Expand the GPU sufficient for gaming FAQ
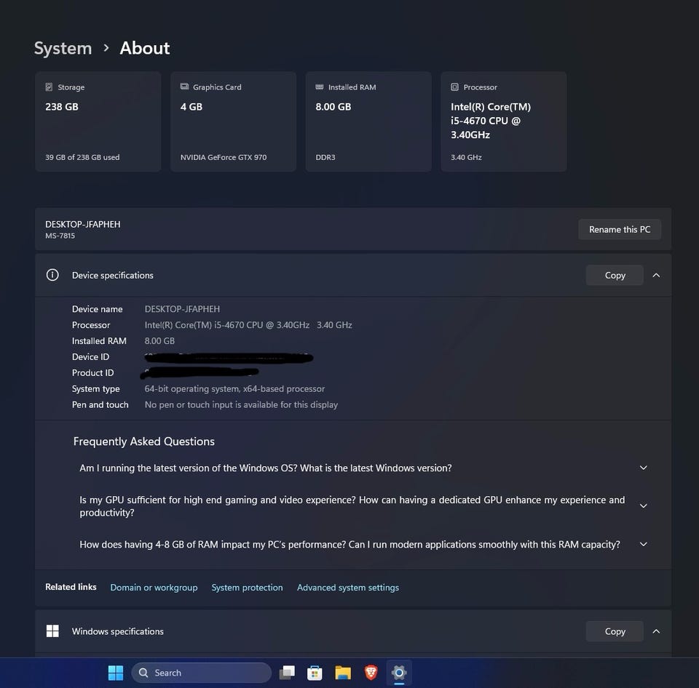The height and width of the screenshot is (688, 699). point(643,506)
